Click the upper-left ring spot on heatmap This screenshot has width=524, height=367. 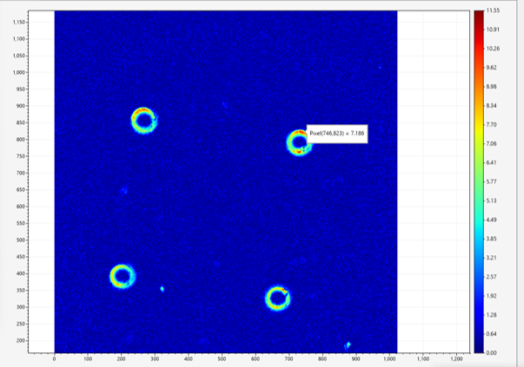pos(143,120)
